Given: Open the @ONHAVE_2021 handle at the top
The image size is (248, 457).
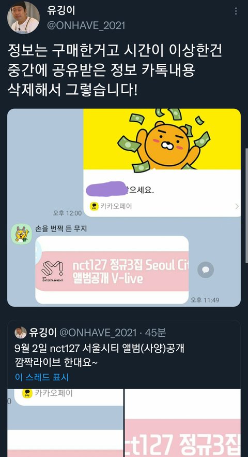Looking at the screenshot, I should coord(86,26).
